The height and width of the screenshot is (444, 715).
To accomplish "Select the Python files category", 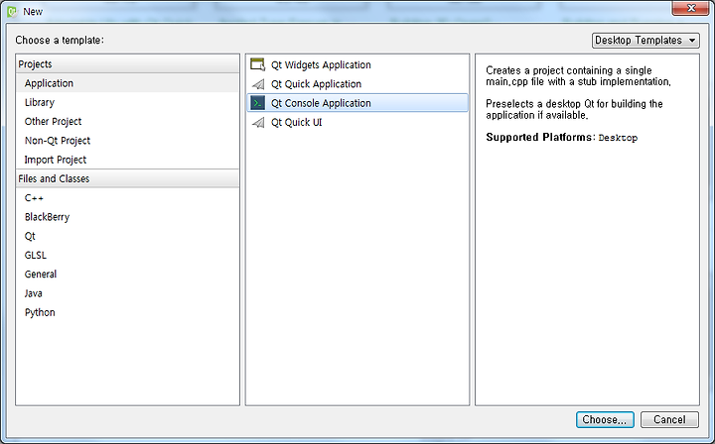I will point(127,312).
